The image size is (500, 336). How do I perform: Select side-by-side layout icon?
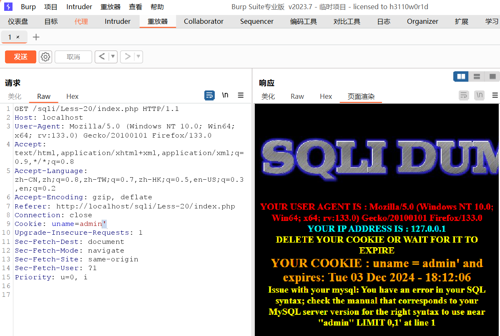[461, 77]
